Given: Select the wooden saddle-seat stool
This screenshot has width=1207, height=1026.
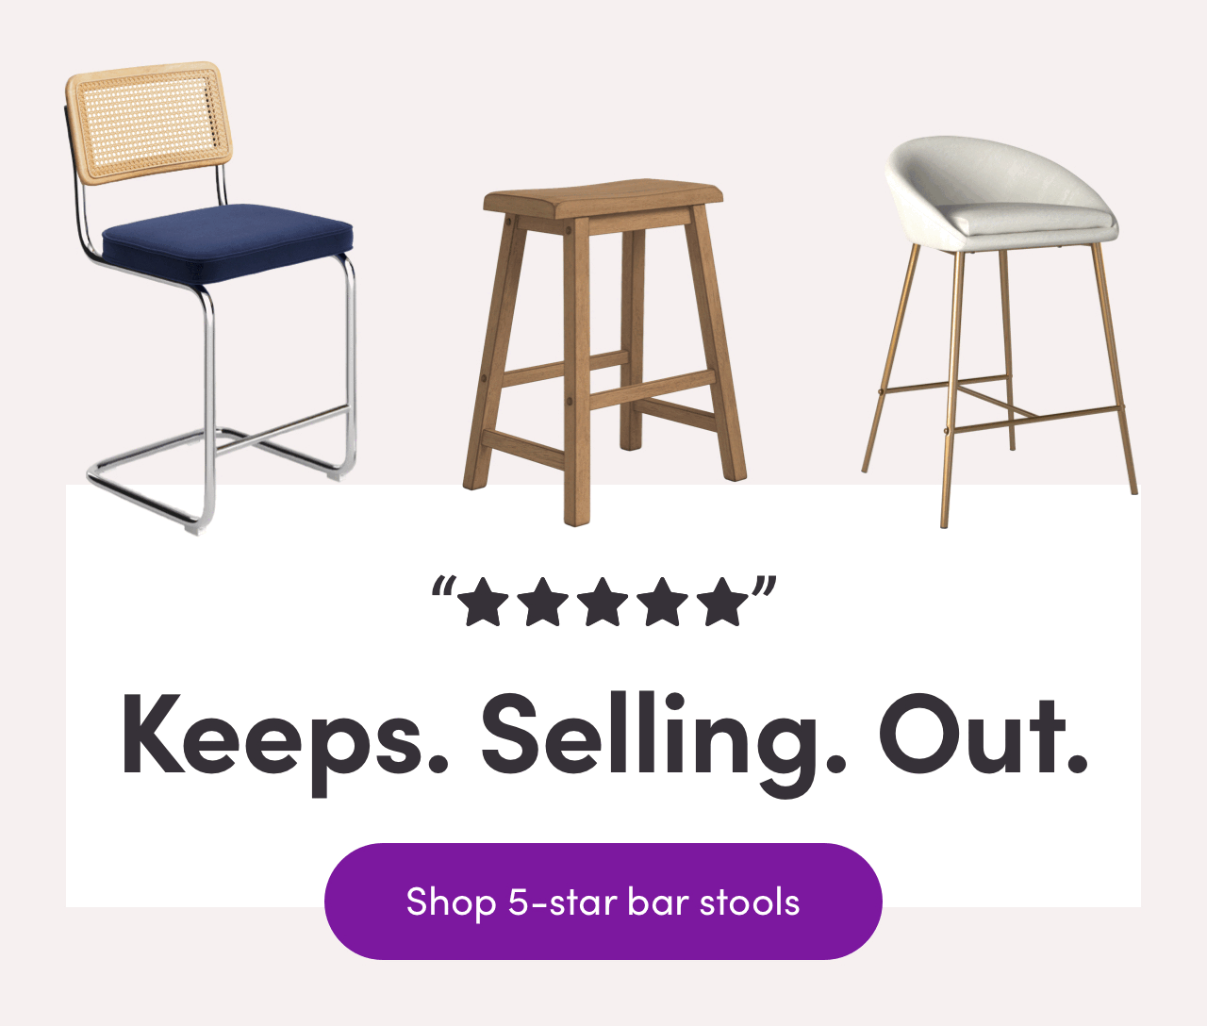Looking at the screenshot, I should pyautogui.click(x=604, y=353).
